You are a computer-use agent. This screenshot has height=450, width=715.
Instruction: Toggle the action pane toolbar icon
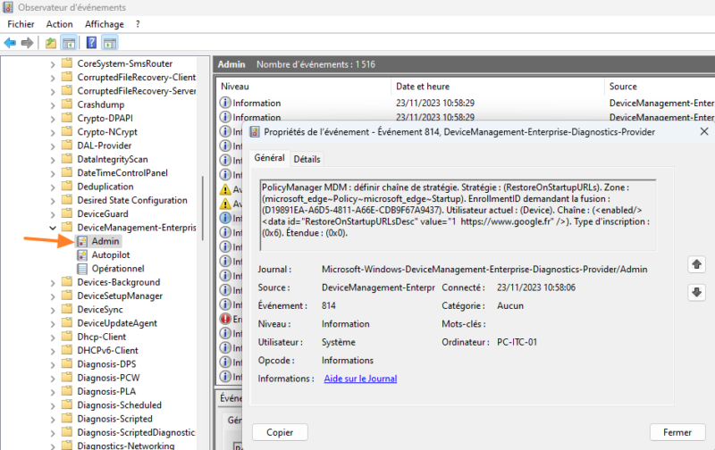(109, 42)
